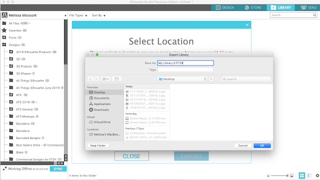Image resolution: width=320 pixels, height=180 pixels.
Task: Click the New Folder button
Action: point(98,145)
